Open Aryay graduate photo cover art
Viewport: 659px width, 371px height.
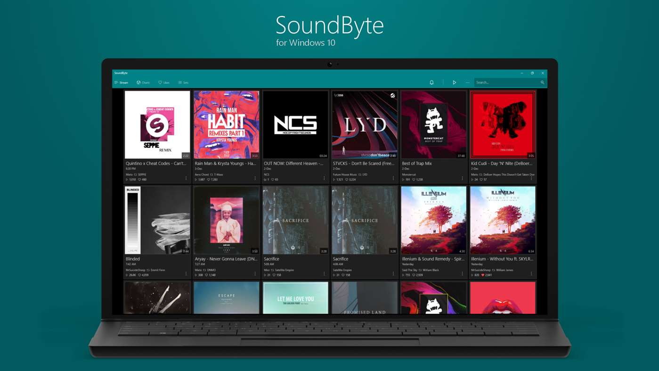pos(227,220)
